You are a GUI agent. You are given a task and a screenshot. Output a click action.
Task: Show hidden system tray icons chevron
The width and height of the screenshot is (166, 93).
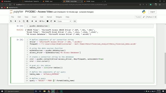144,91
